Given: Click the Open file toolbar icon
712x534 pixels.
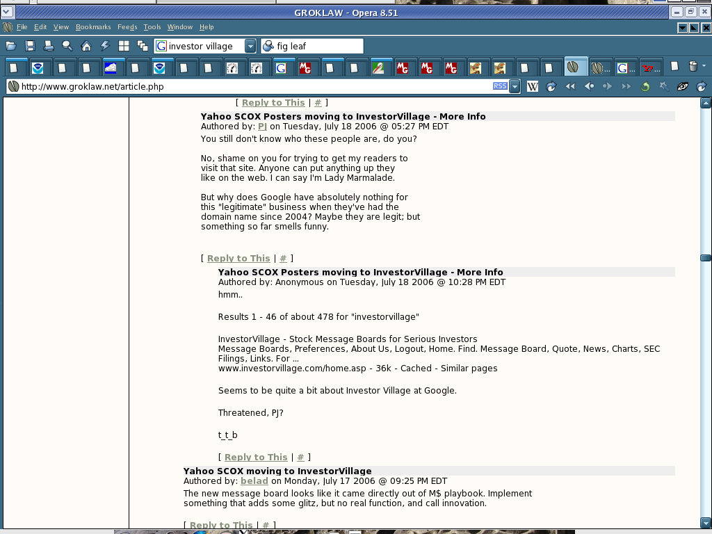Looking at the screenshot, I should (x=11, y=46).
